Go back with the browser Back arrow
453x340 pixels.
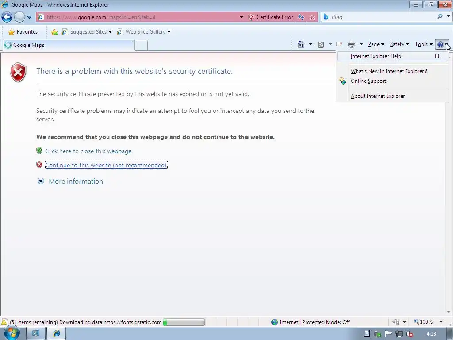pos(7,17)
